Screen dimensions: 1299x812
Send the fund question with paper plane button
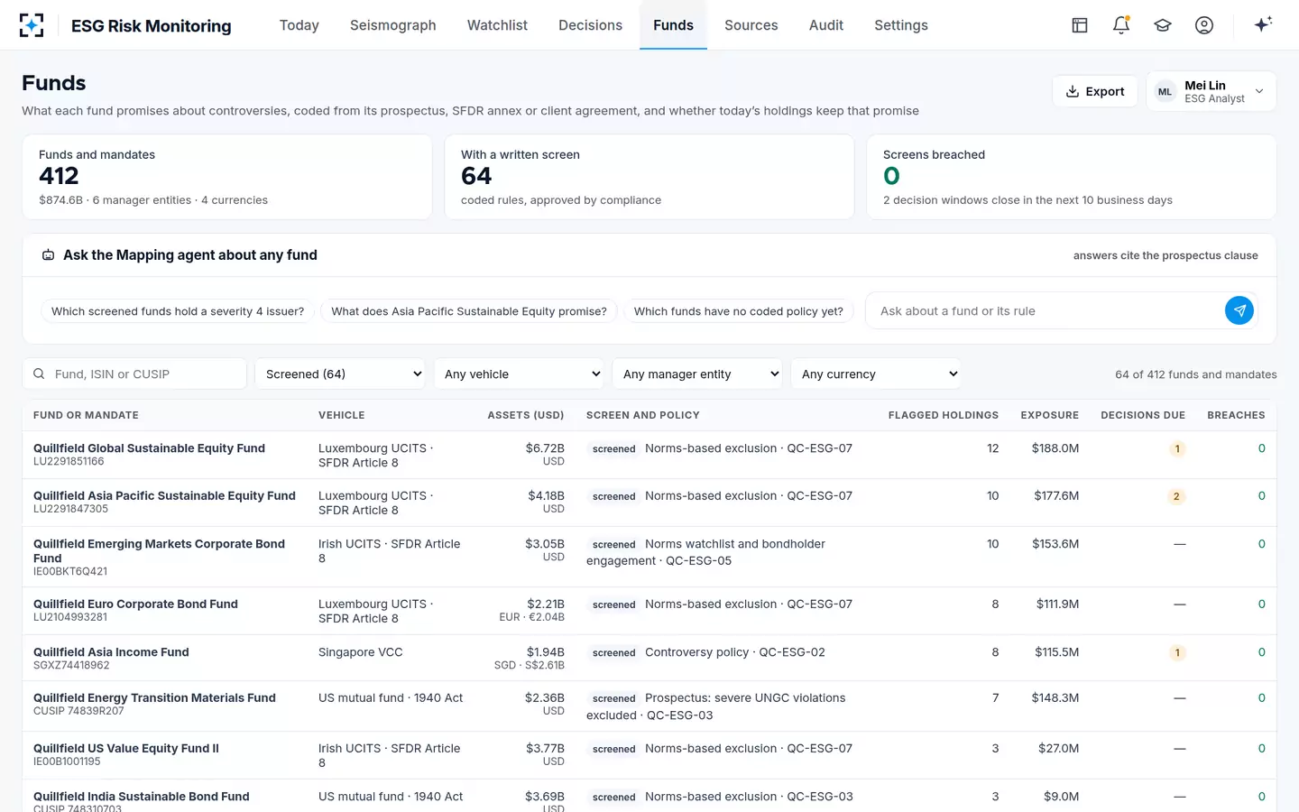(x=1239, y=310)
